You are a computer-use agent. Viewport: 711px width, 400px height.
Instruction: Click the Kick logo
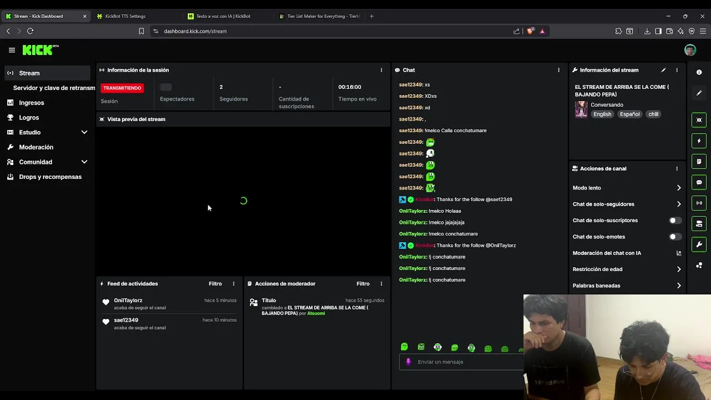(41, 50)
